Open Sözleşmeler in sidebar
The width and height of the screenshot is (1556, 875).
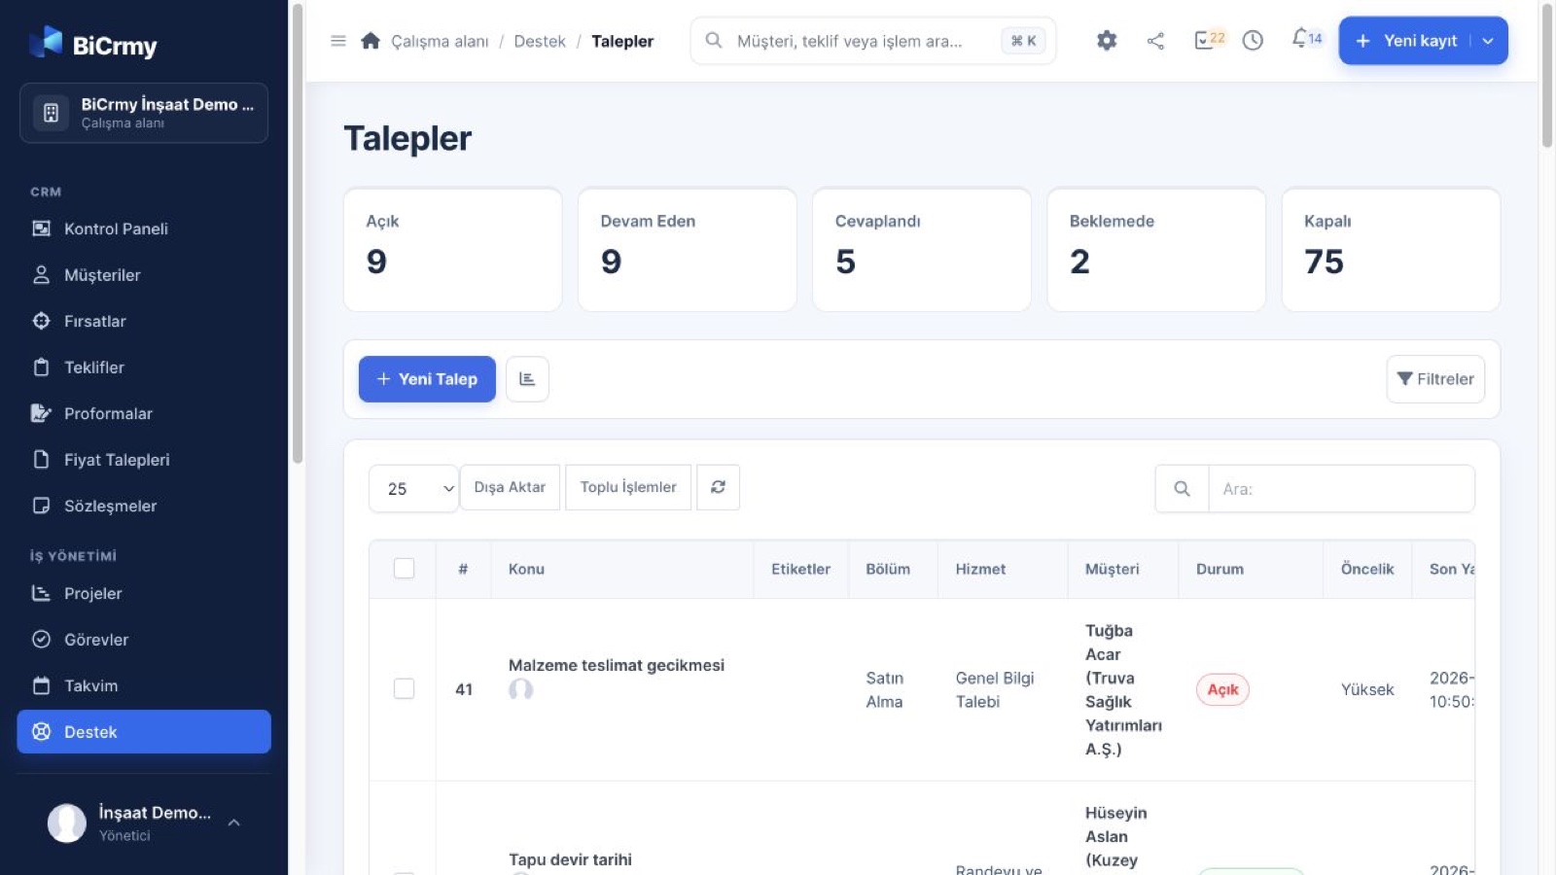pos(144,506)
